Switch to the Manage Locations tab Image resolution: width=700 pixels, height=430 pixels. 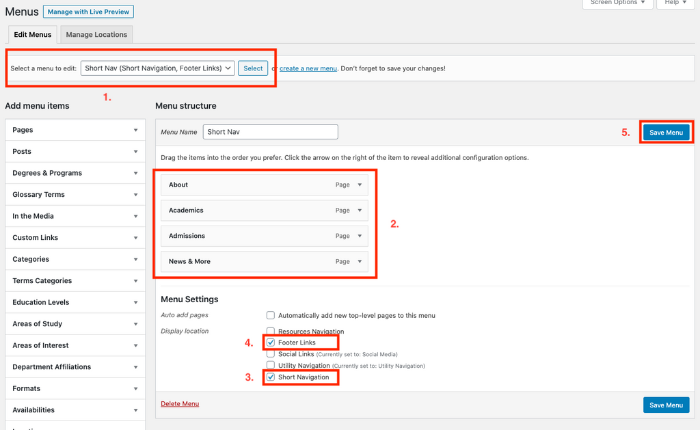point(96,35)
